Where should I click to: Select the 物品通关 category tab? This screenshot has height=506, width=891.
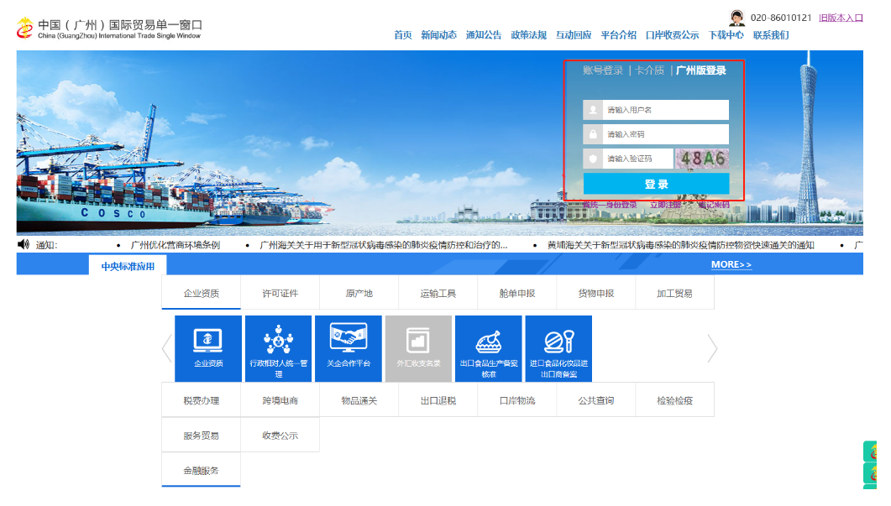point(359,400)
